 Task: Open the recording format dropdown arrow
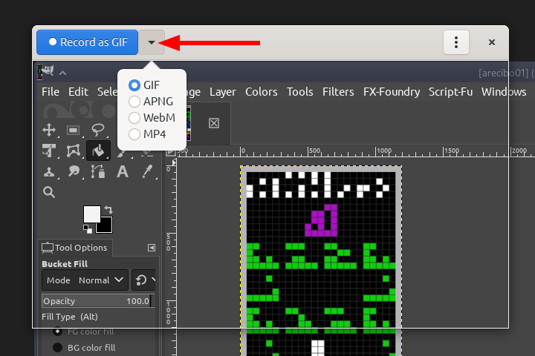[152, 42]
